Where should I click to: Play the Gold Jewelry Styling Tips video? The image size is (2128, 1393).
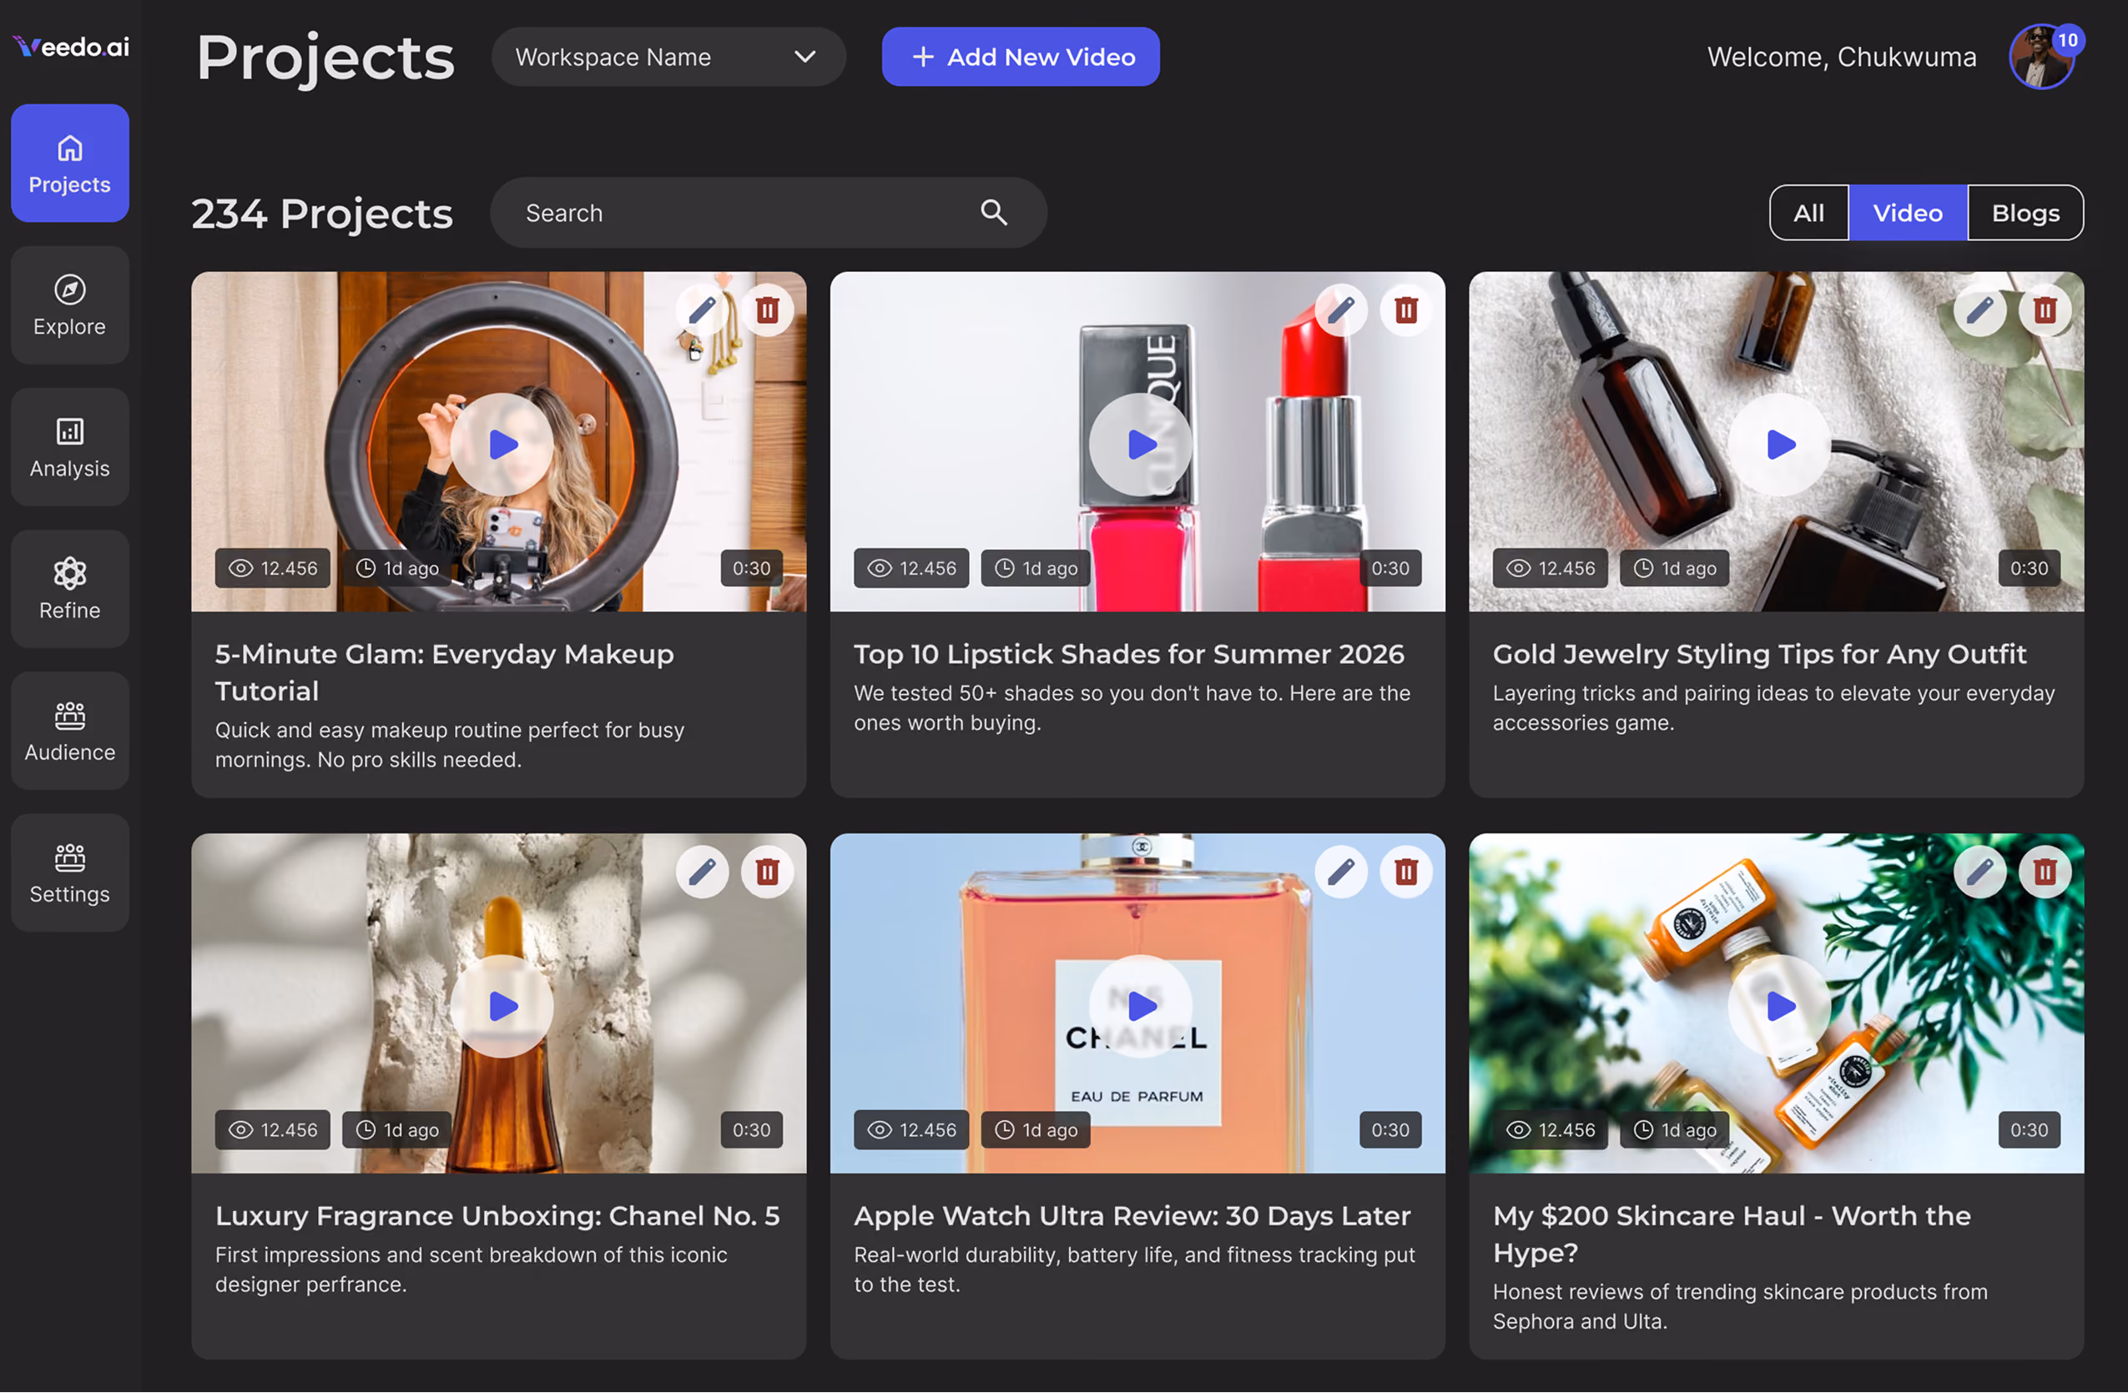pos(1780,445)
